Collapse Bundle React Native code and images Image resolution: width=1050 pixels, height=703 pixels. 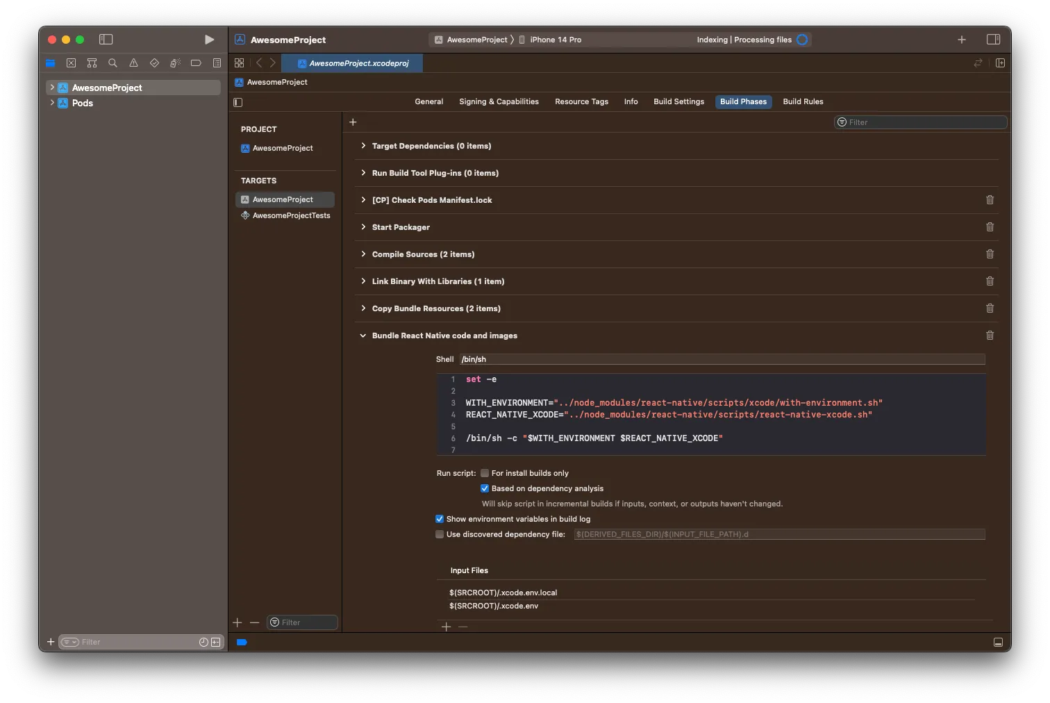click(x=363, y=336)
